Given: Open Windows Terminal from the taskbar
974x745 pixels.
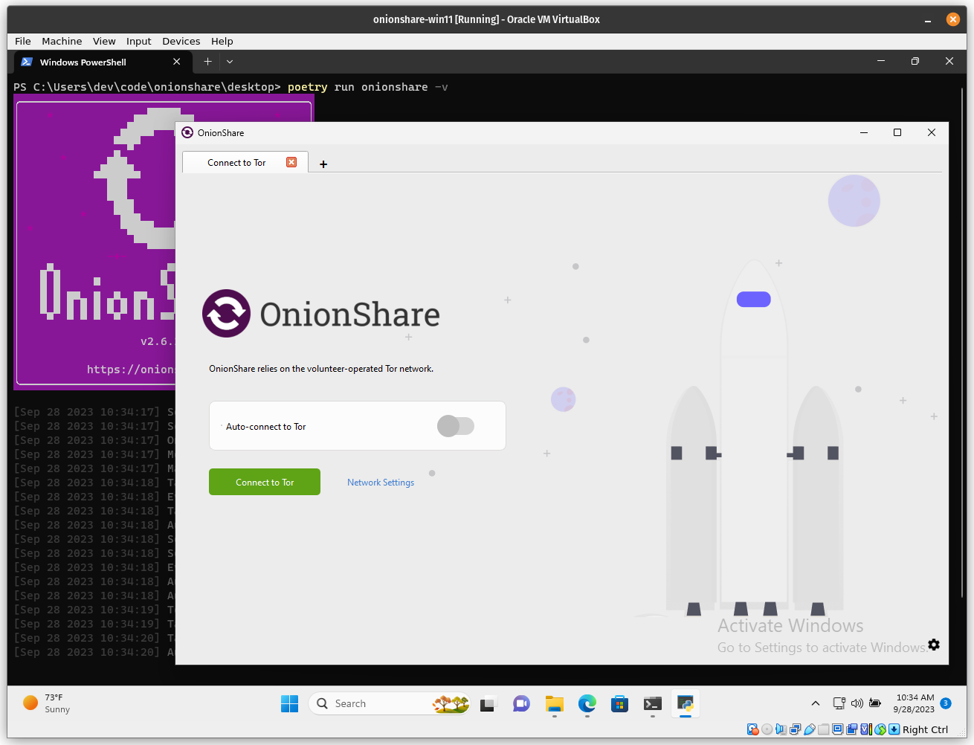Looking at the screenshot, I should (x=652, y=703).
